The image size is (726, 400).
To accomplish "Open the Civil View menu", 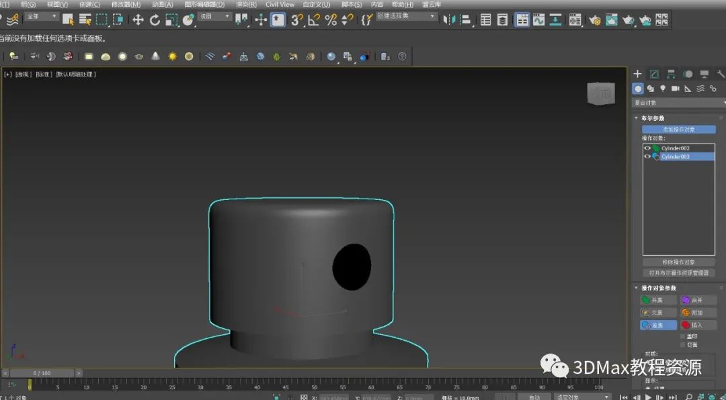I will pyautogui.click(x=280, y=4).
